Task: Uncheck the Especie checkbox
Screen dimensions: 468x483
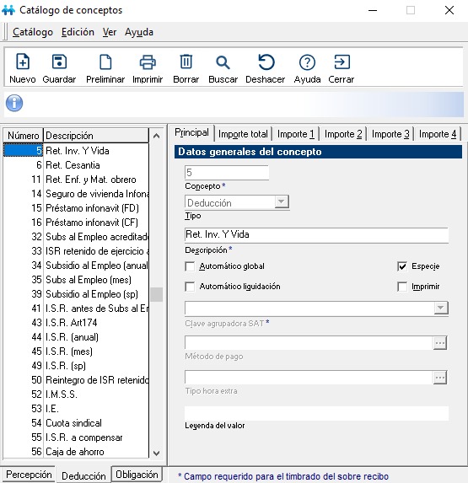Action: click(402, 266)
